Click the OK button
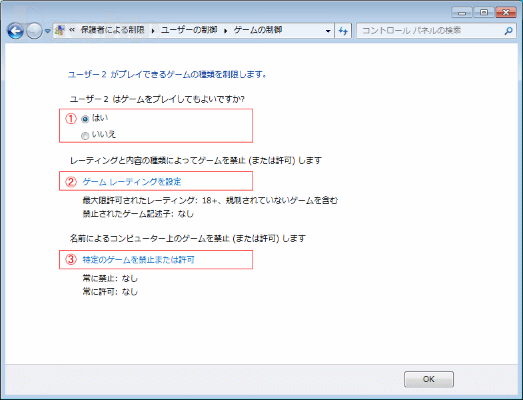The width and height of the screenshot is (523, 400). point(428,379)
